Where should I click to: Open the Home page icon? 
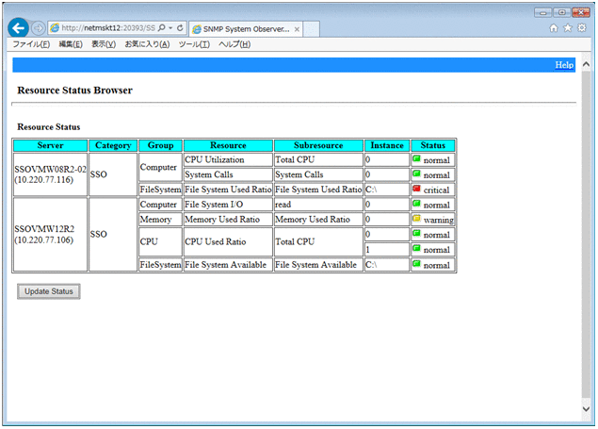554,28
